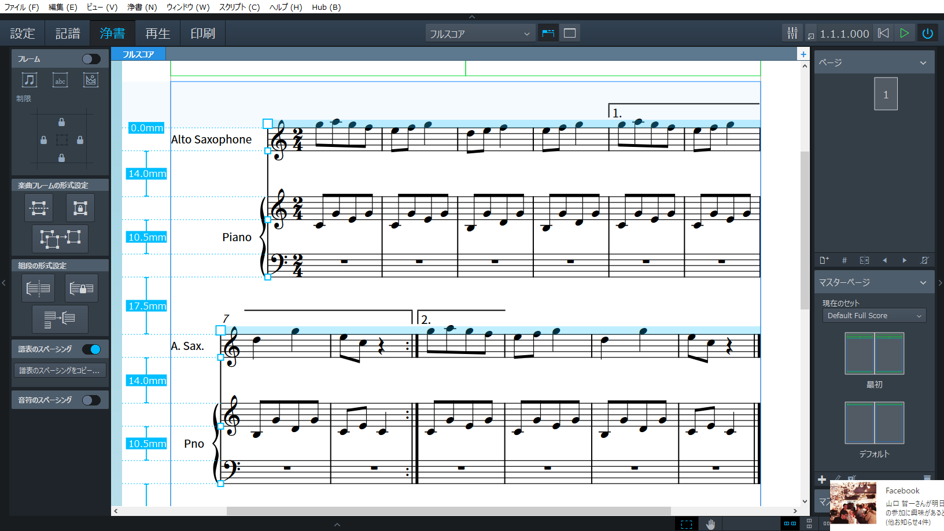Go to previous page override
The image size is (944, 531).
(884, 260)
